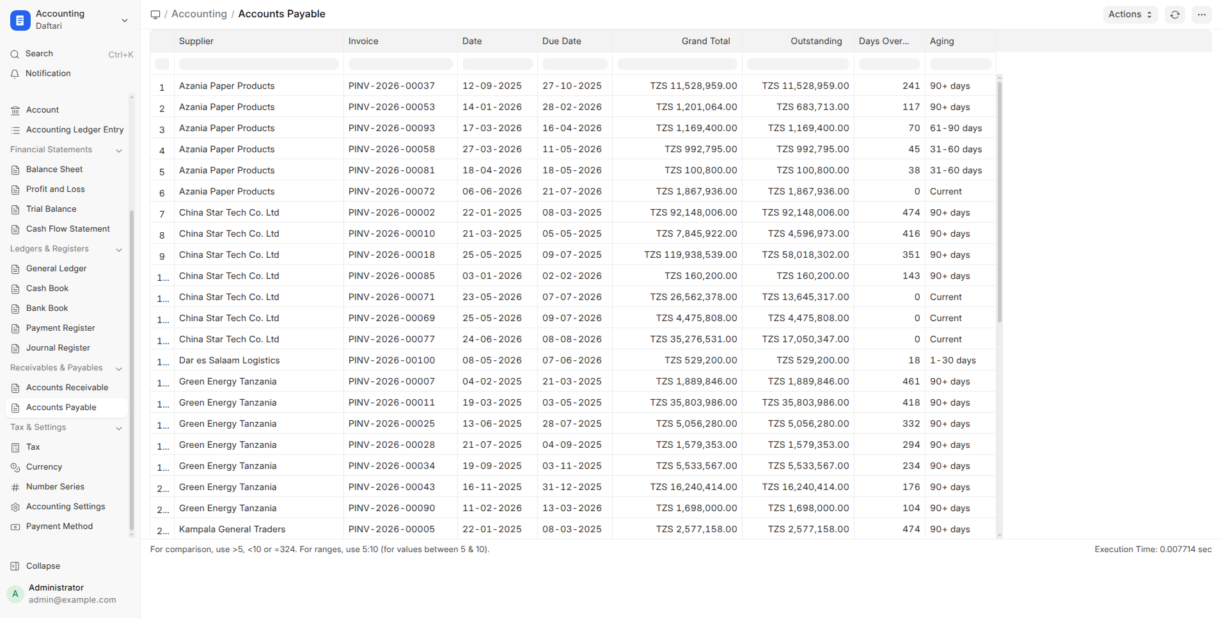This screenshot has height=618, width=1228.
Task: Open the three-dots more options menu
Action: (x=1202, y=15)
